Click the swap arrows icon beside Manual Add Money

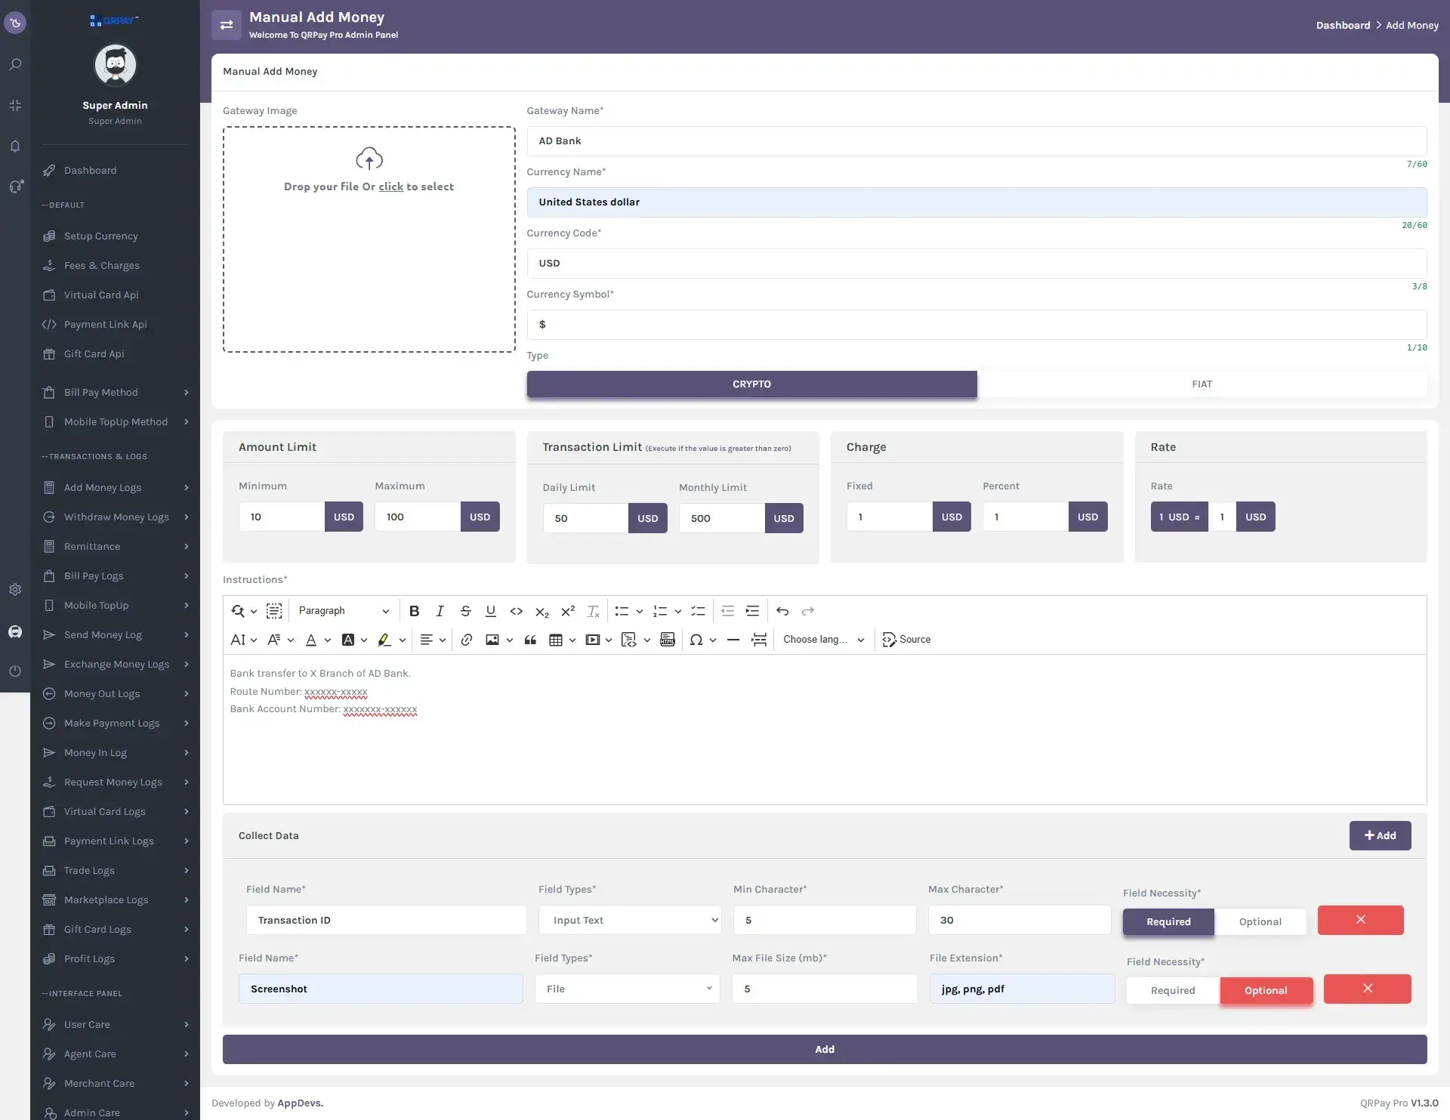227,25
